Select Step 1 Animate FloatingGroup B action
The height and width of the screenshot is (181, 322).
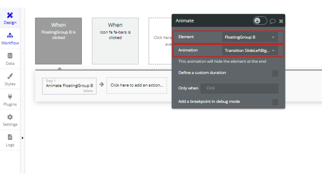(x=69, y=86)
